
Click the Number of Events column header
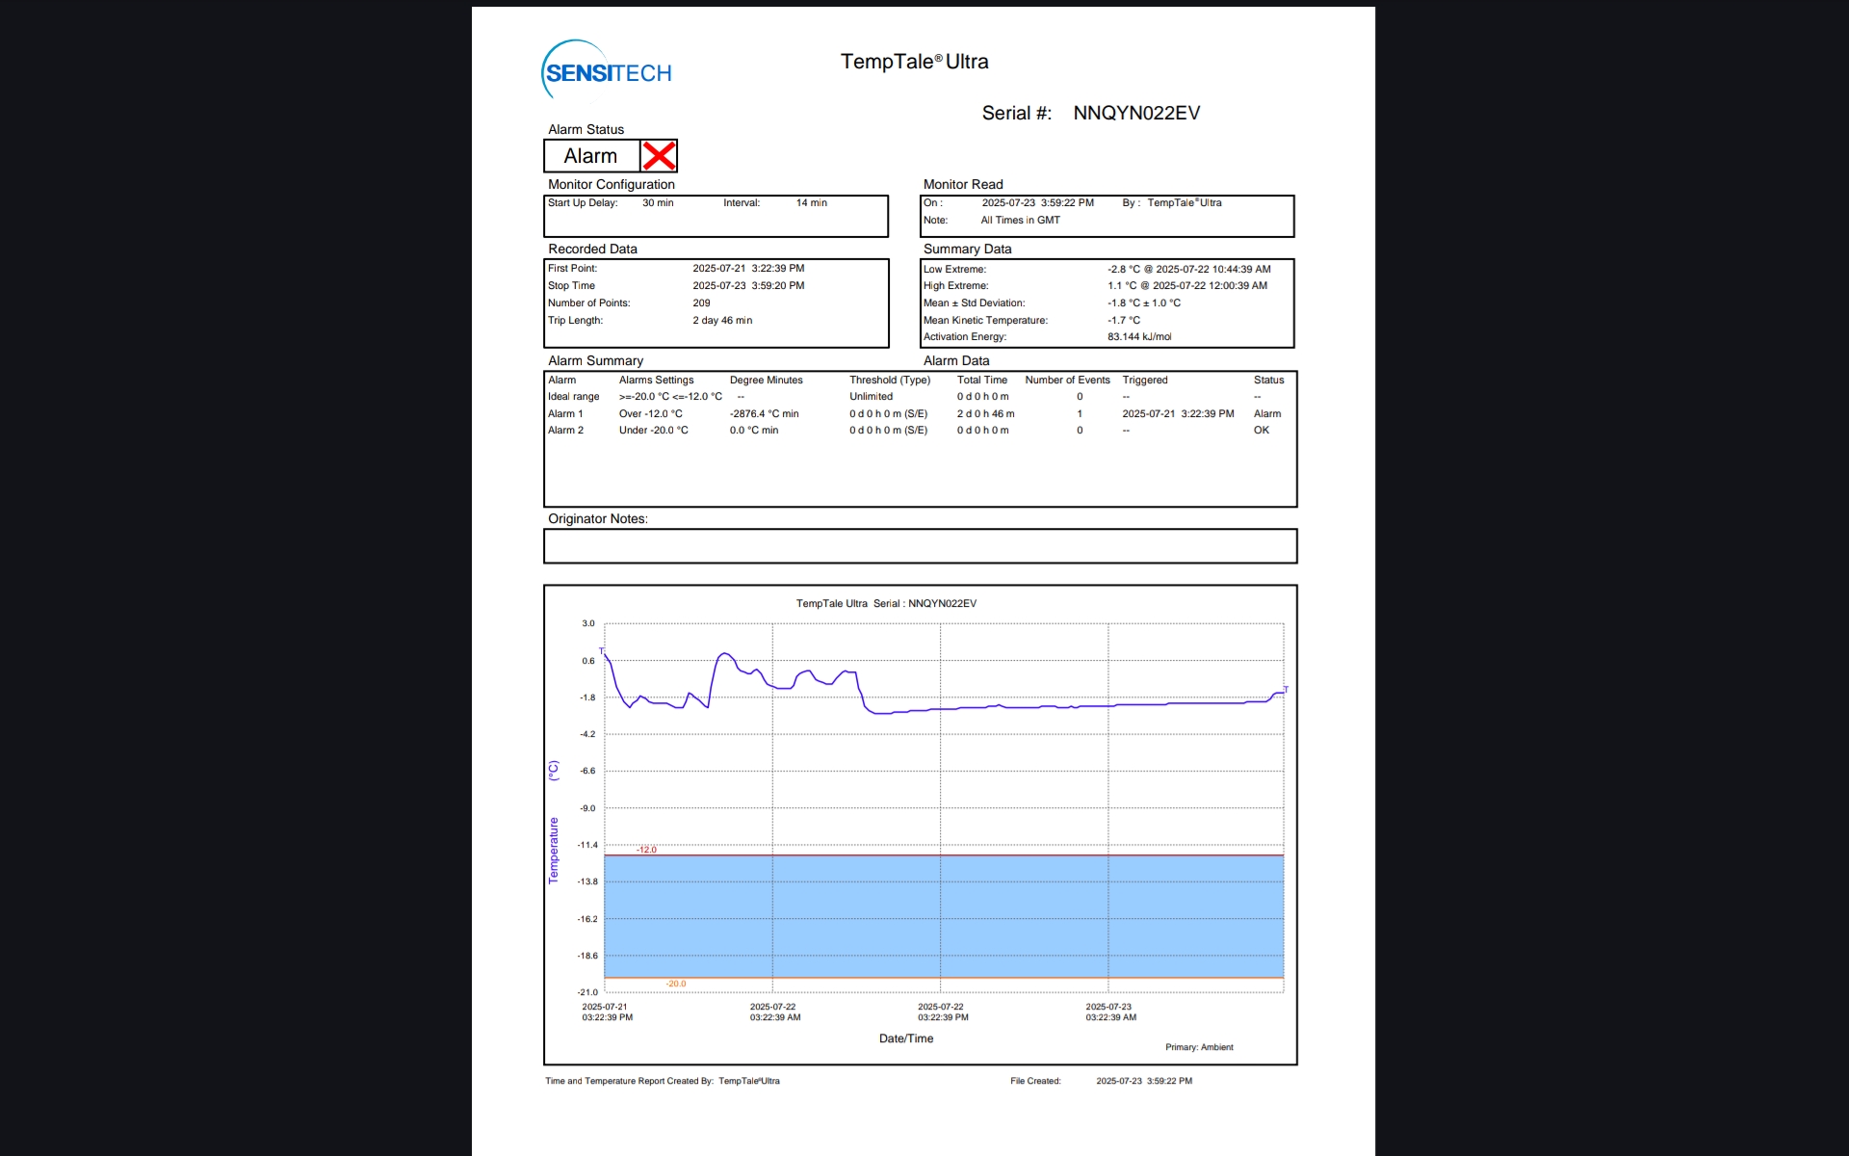[1067, 381]
